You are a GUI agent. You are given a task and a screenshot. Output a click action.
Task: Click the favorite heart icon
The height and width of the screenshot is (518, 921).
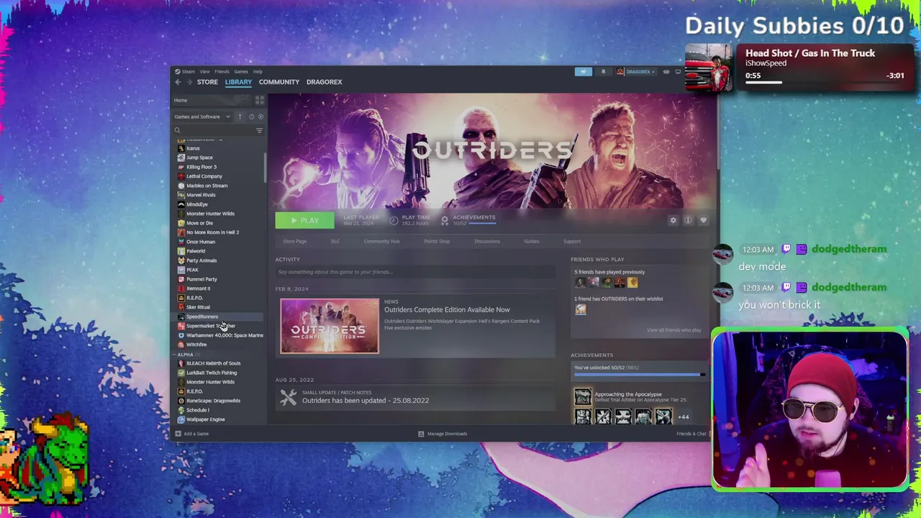(x=703, y=220)
